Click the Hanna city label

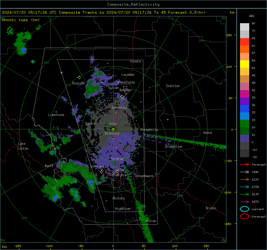(x=207, y=133)
